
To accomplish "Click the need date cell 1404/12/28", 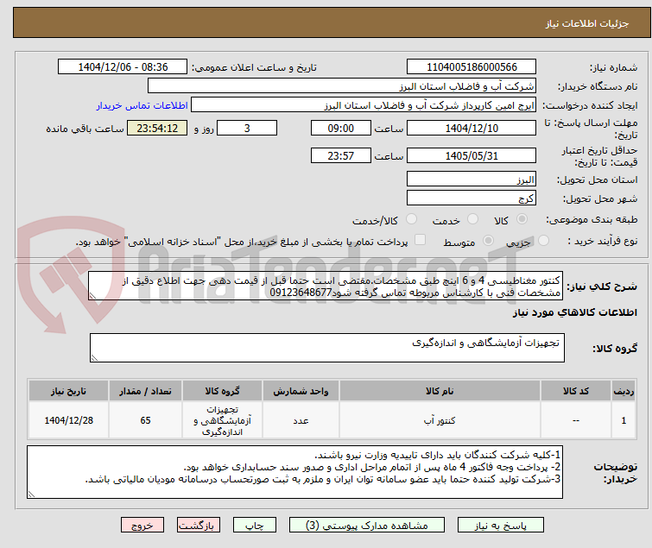I will pyautogui.click(x=68, y=420).
